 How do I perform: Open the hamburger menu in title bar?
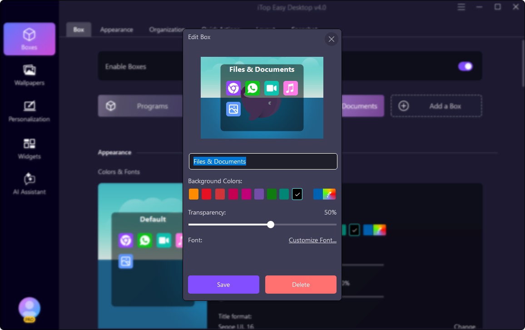[461, 7]
